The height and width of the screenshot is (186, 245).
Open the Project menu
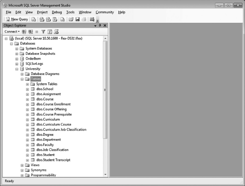pyautogui.click(x=42, y=12)
